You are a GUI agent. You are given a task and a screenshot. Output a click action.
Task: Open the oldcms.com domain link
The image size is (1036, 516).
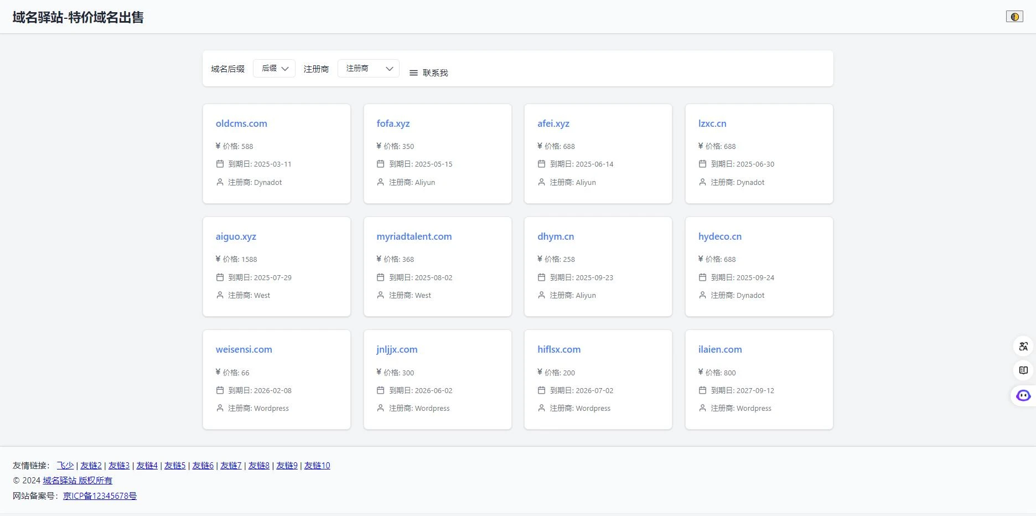(x=241, y=123)
